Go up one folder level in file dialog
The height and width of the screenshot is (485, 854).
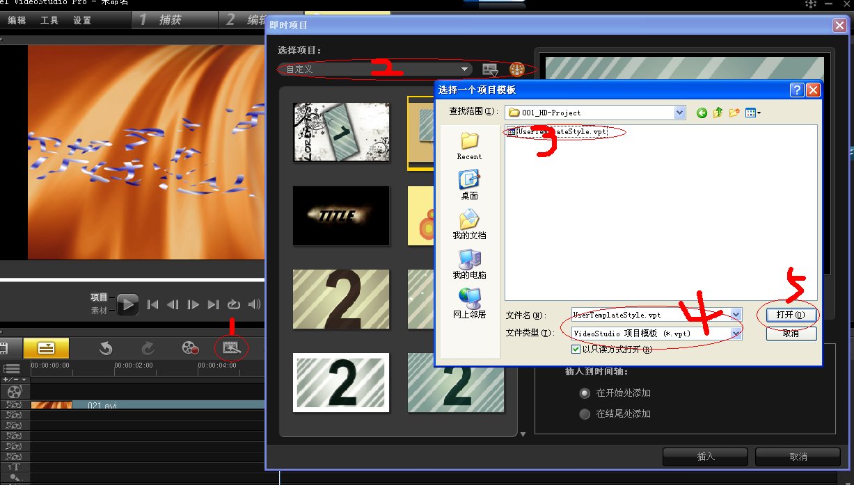click(x=718, y=113)
